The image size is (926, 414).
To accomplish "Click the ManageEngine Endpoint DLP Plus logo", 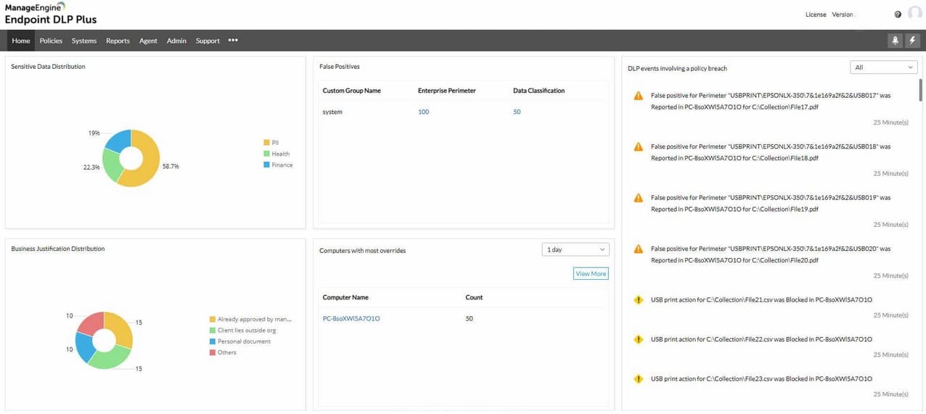I will (50, 13).
